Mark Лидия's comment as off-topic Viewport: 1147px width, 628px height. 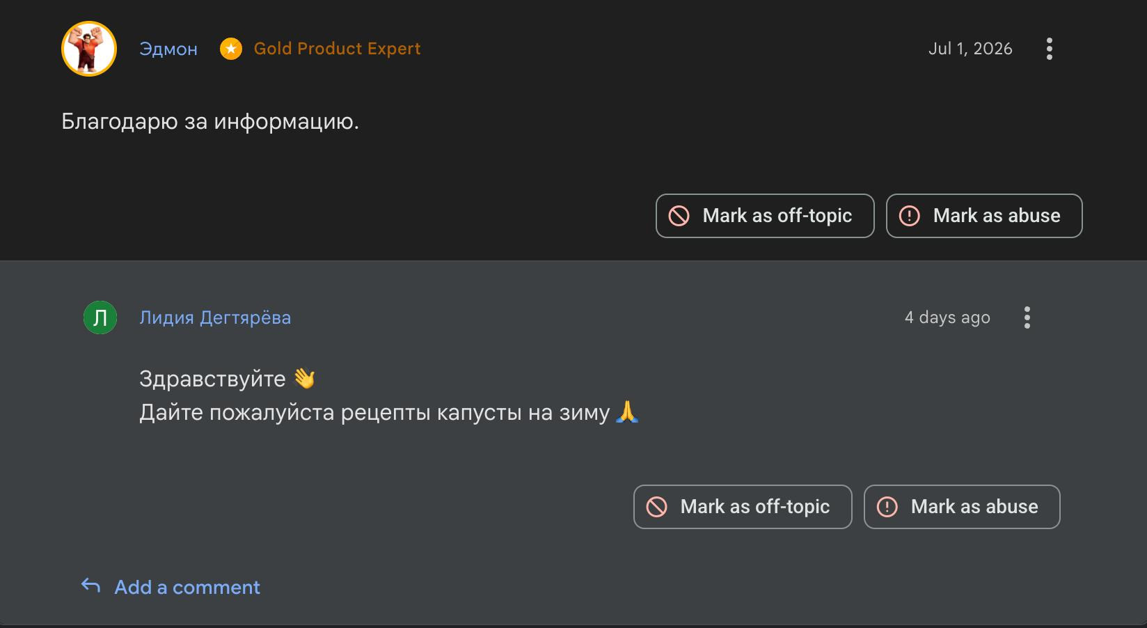(x=743, y=507)
